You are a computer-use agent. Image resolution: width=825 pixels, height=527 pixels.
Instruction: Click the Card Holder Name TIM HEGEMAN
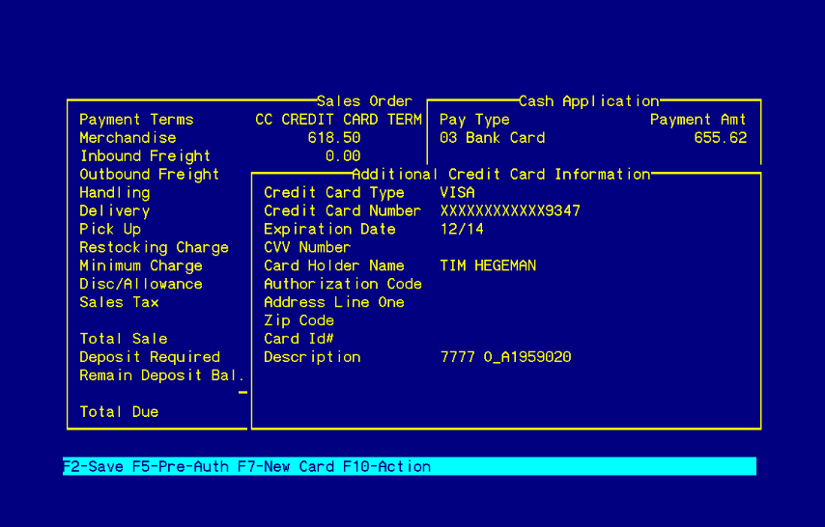point(488,265)
